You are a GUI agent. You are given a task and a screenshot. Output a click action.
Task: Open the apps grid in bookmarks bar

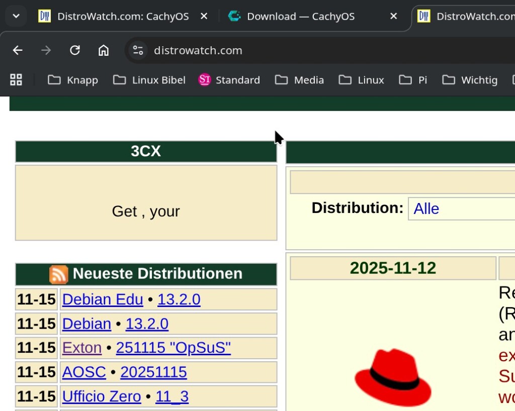16,80
